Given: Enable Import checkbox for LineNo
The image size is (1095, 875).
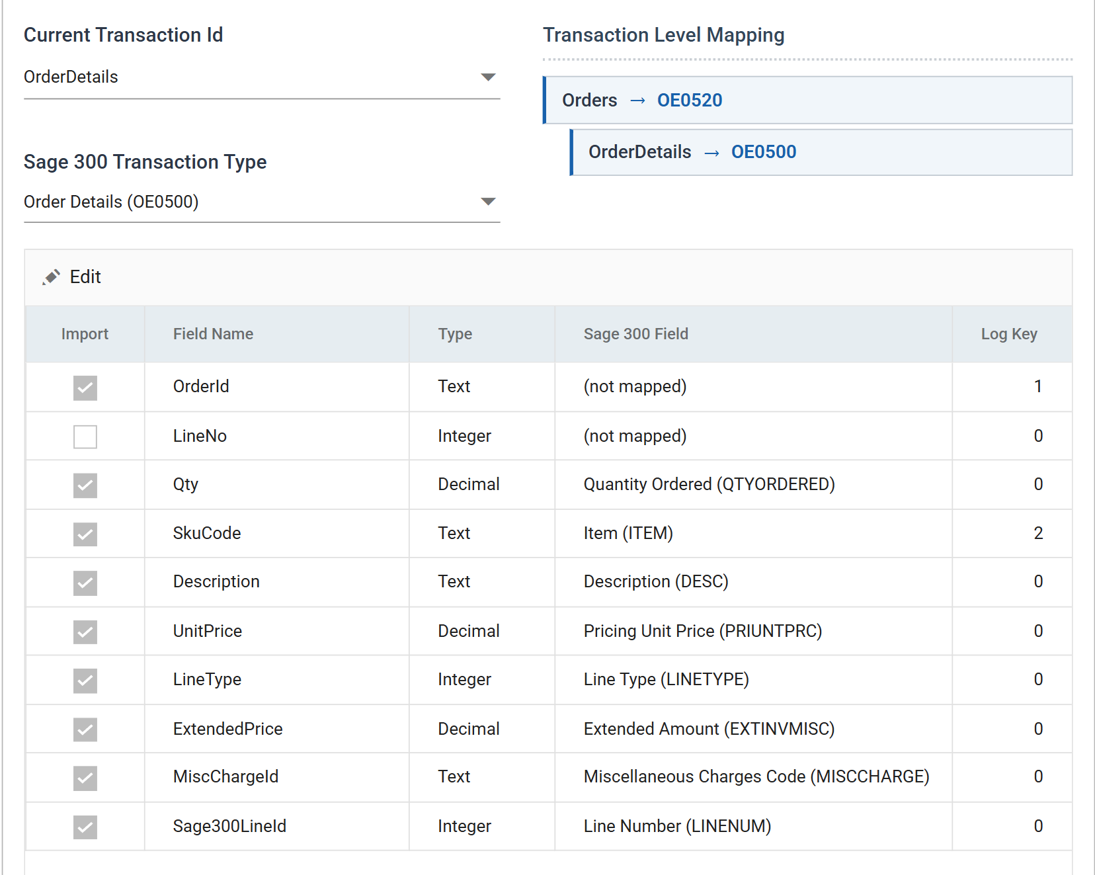Looking at the screenshot, I should coord(85,437).
